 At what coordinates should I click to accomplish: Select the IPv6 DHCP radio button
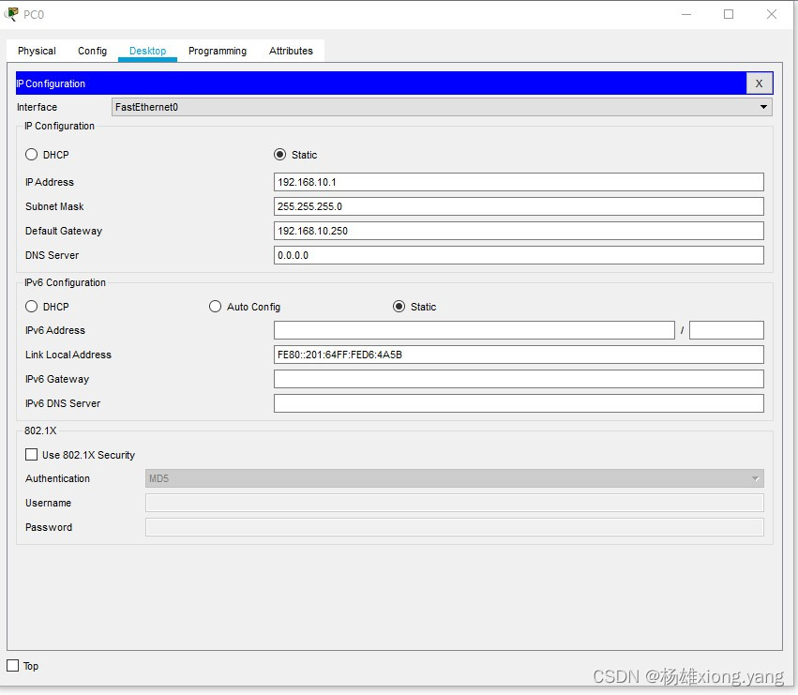point(32,307)
